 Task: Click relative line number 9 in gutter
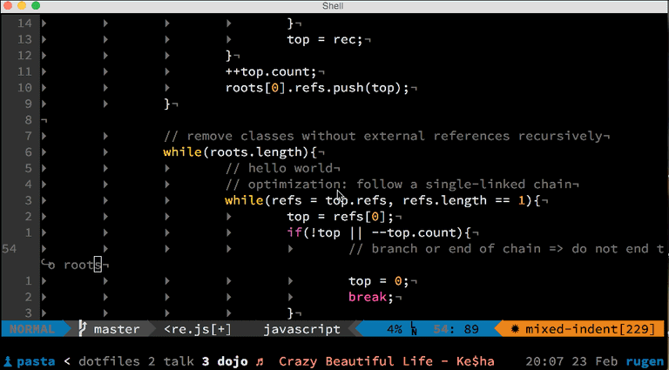click(29, 104)
